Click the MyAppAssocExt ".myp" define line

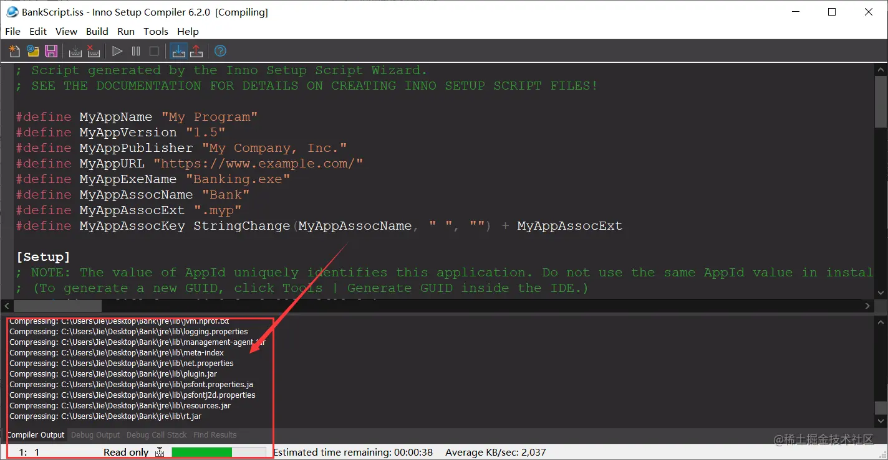[128, 210]
